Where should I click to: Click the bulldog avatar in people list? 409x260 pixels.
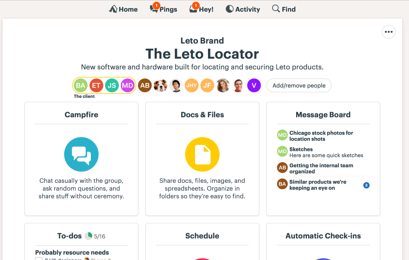tap(161, 85)
